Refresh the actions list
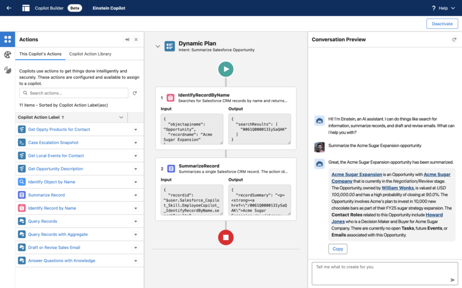Screen dimensions: 462x288 click(x=134, y=93)
